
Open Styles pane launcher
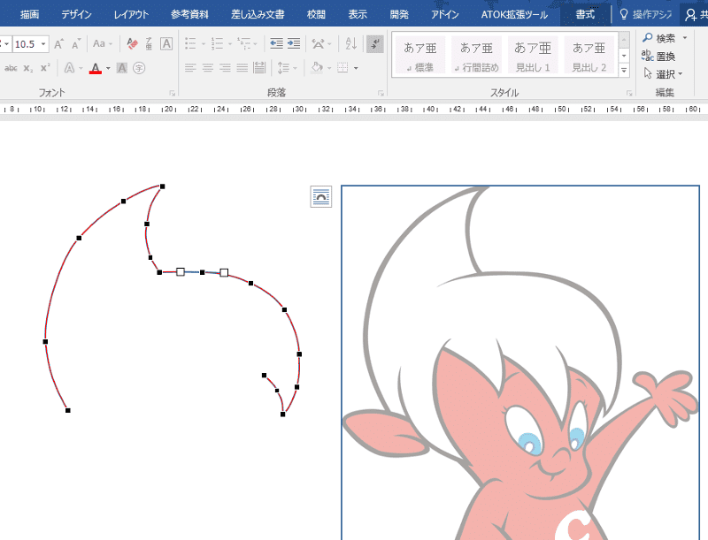click(x=629, y=94)
